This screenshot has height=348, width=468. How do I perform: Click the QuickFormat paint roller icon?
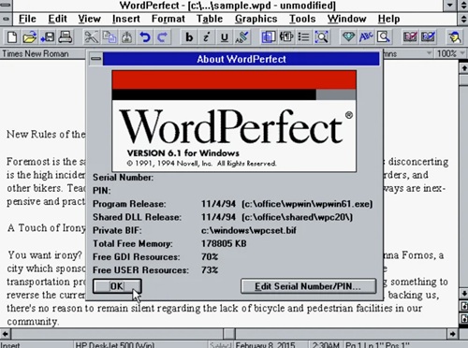(x=241, y=37)
